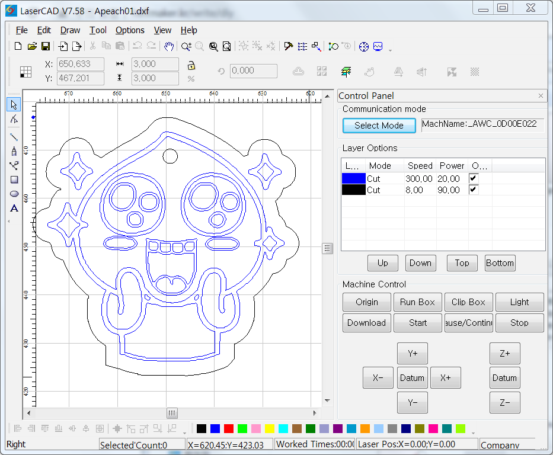Image resolution: width=553 pixels, height=455 pixels.
Task: Click the Start button
Action: click(418, 323)
